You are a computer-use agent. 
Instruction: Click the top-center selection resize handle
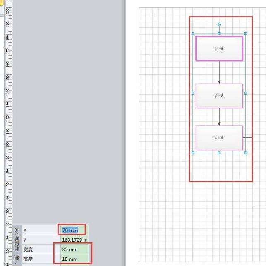pos(219,34)
